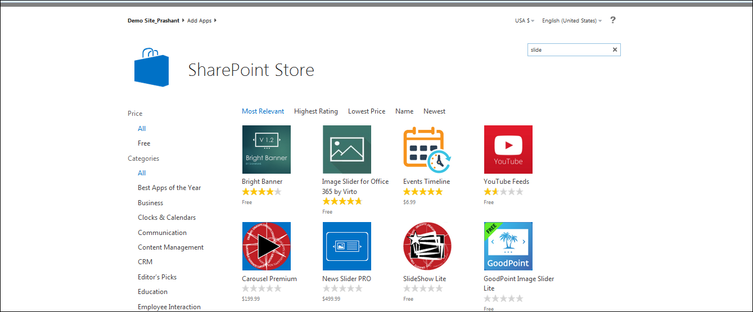Screen dimensions: 753x312
Task: Click the Events Timeline star rating
Action: (x=423, y=192)
